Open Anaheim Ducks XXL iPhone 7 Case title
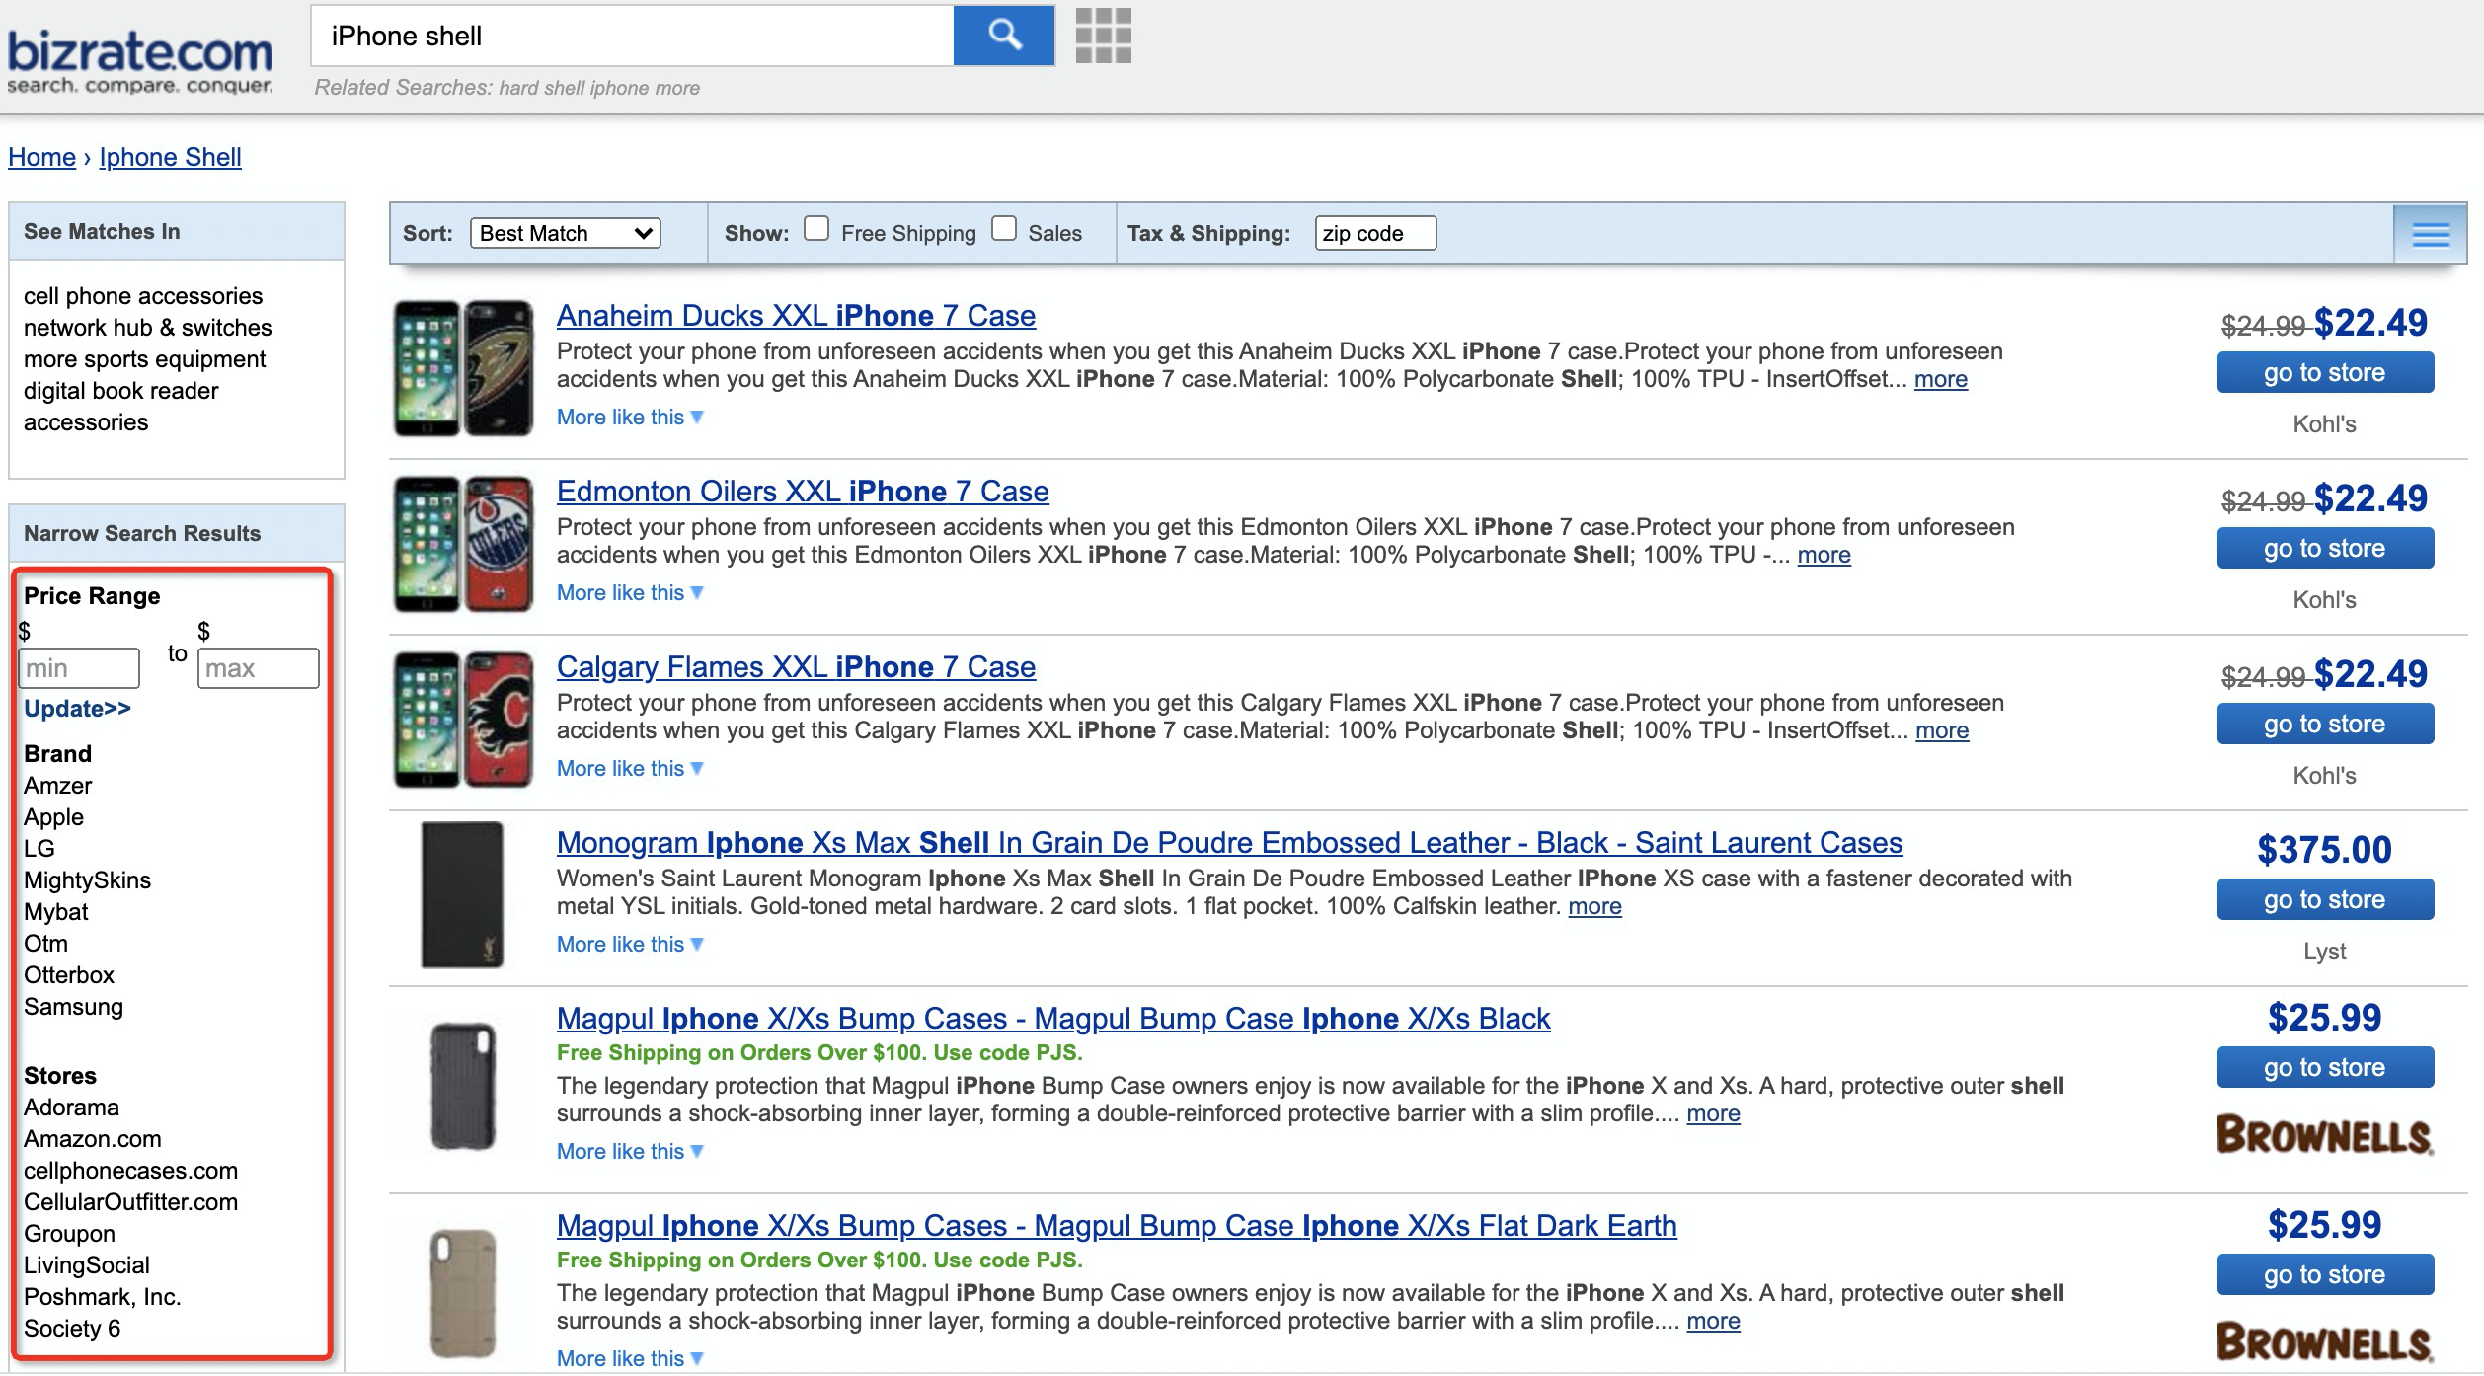 click(x=796, y=316)
